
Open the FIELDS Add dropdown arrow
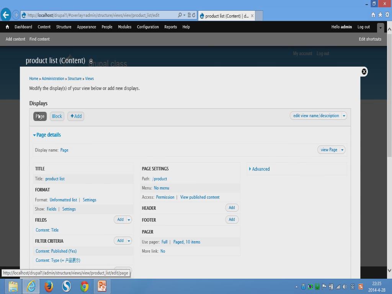pyautogui.click(x=129, y=220)
